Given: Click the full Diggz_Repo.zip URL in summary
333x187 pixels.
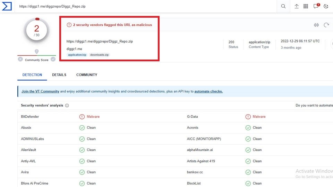Looking at the screenshot, I should tap(100, 41).
